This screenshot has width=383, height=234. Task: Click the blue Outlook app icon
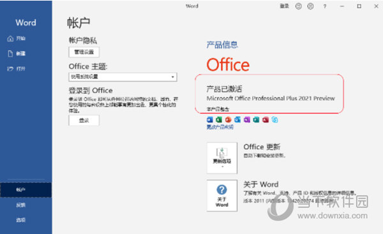coord(237,120)
